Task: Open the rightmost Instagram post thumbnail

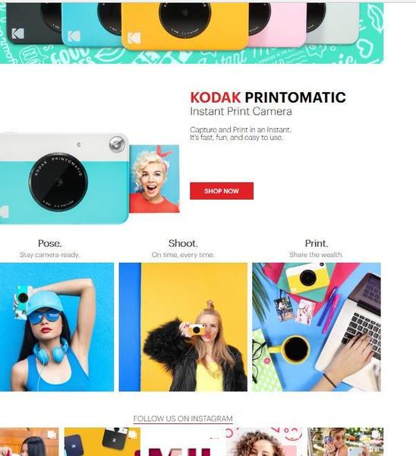Action: pos(345,442)
